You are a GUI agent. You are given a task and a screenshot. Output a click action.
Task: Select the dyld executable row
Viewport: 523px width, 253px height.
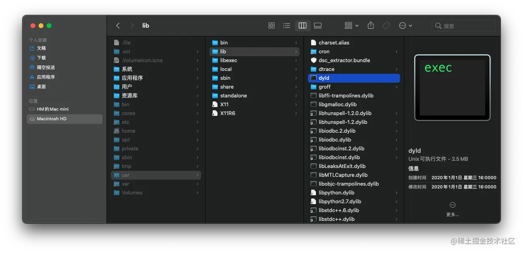click(354, 78)
